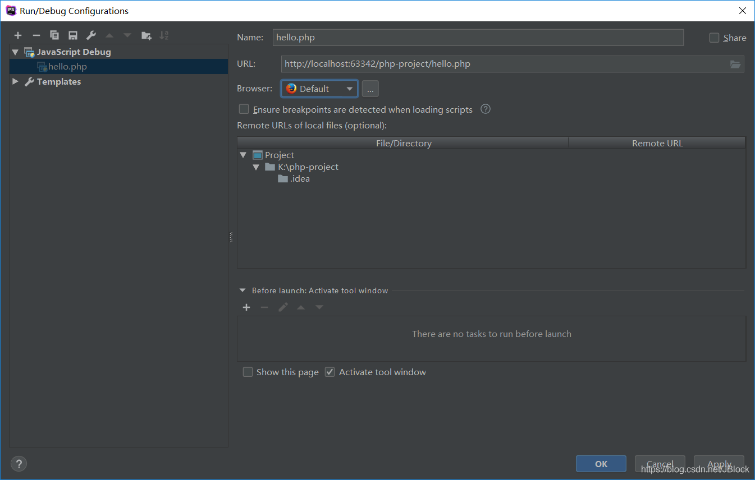755x480 pixels.
Task: Create new folder for configurations
Action: 146,35
